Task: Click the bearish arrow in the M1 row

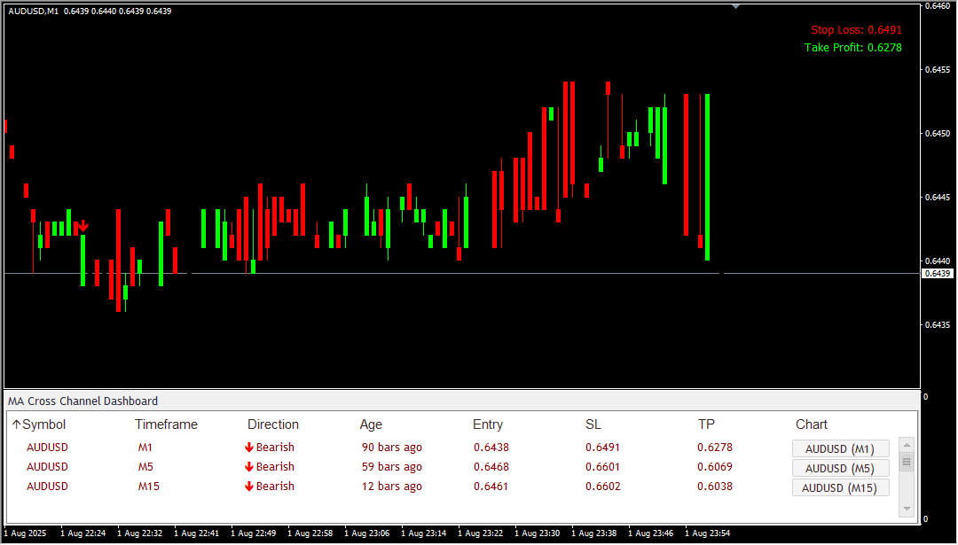Action: click(x=249, y=448)
